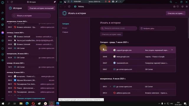Select the Старые filter
This screenshot has height=106, width=189.
coord(65,32)
